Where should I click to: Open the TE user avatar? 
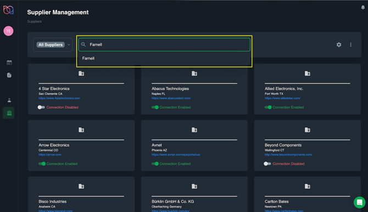(8, 31)
